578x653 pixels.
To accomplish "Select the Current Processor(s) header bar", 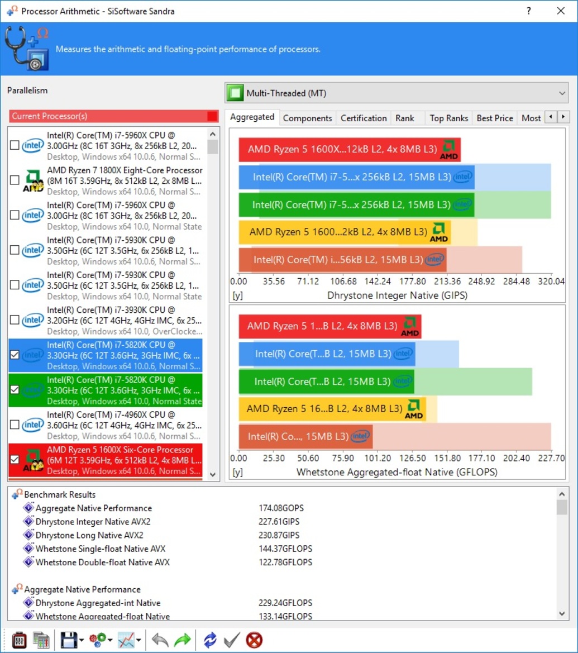I will coord(114,116).
